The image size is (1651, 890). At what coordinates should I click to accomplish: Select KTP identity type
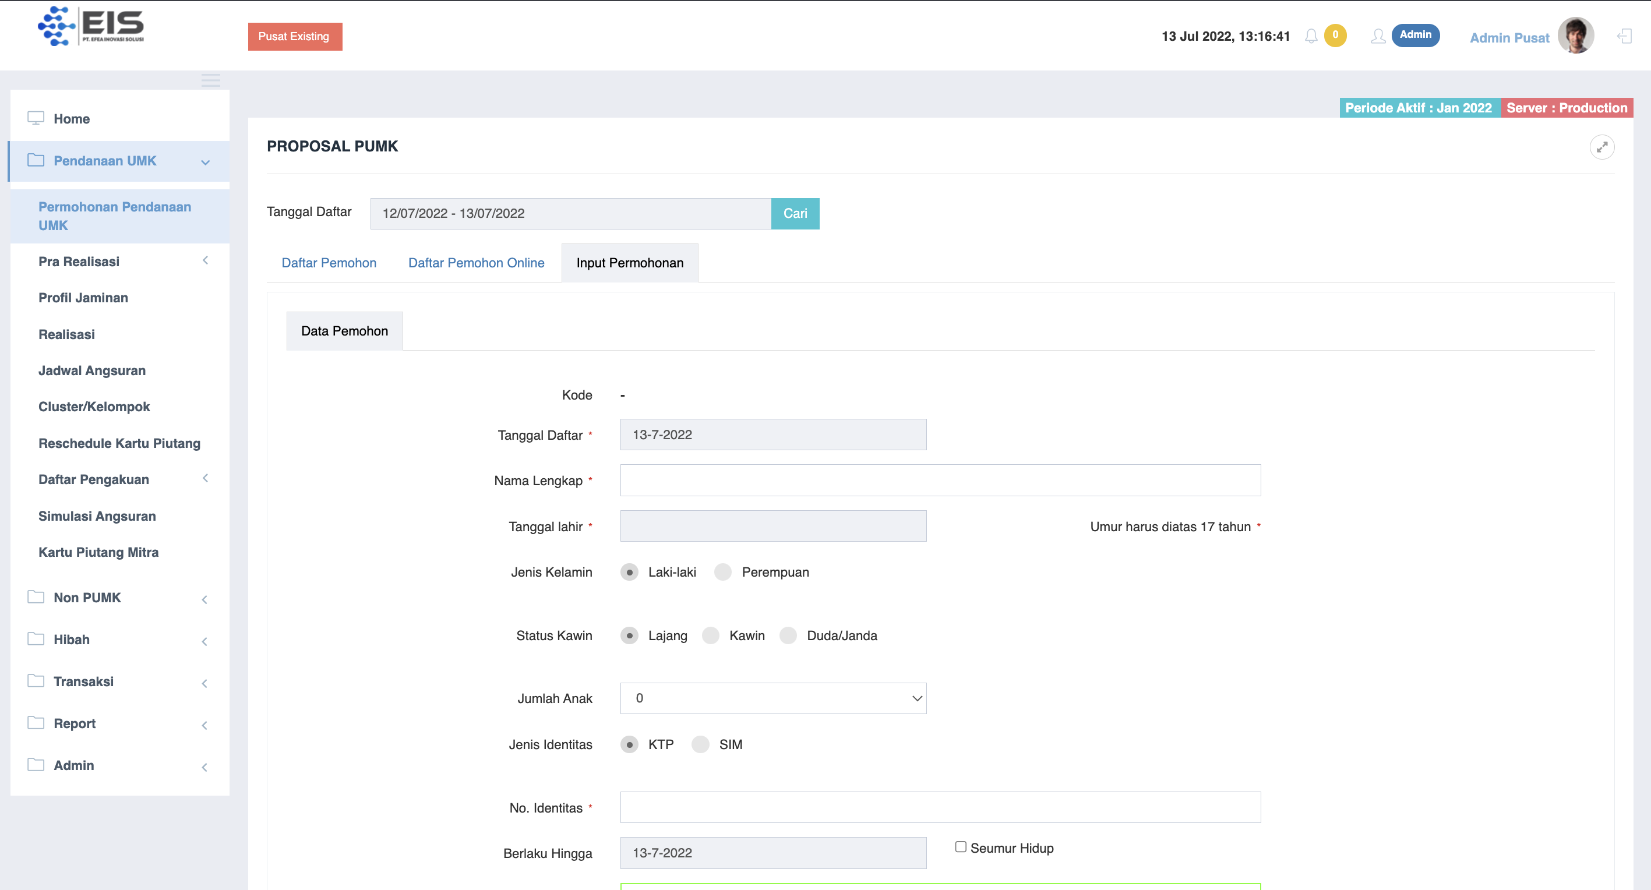pos(629,744)
